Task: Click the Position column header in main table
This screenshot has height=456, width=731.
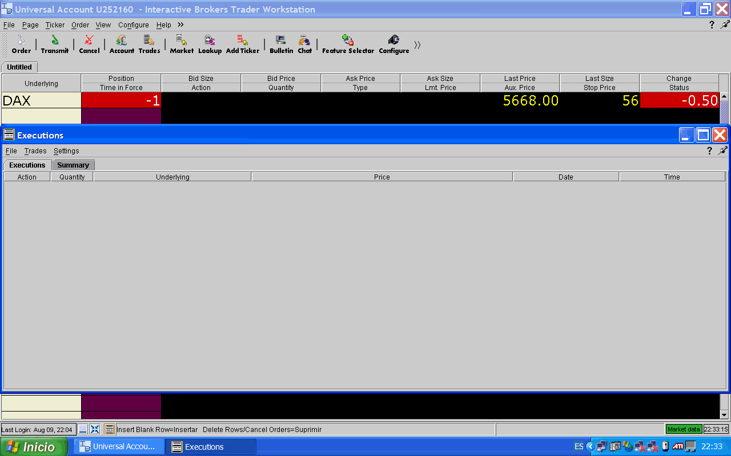Action: [x=121, y=79]
